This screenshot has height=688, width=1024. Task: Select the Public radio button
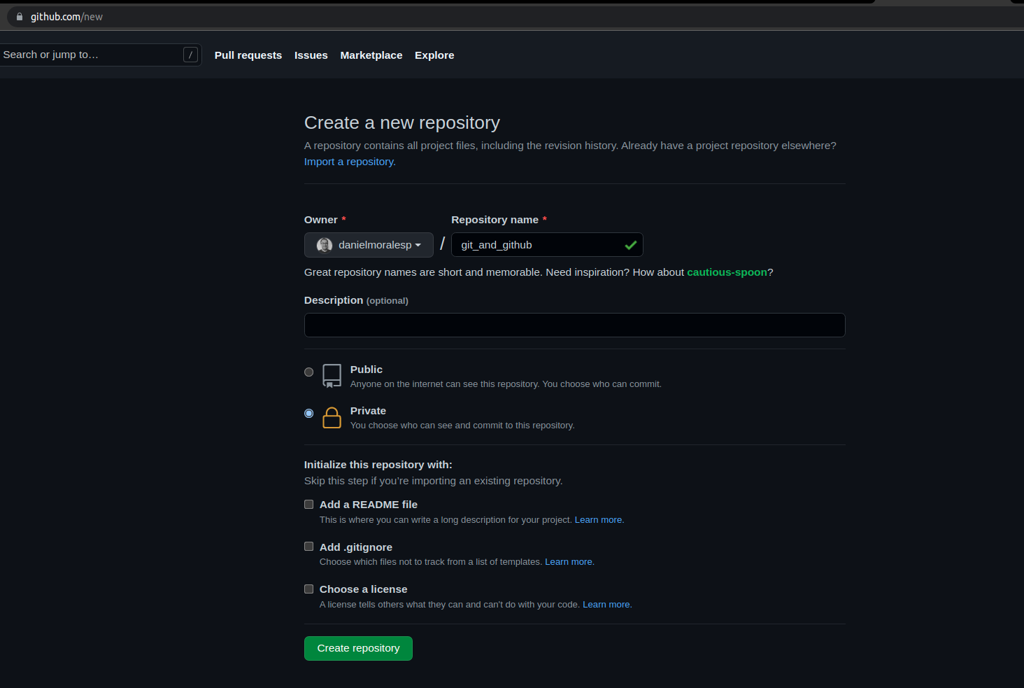(x=309, y=372)
